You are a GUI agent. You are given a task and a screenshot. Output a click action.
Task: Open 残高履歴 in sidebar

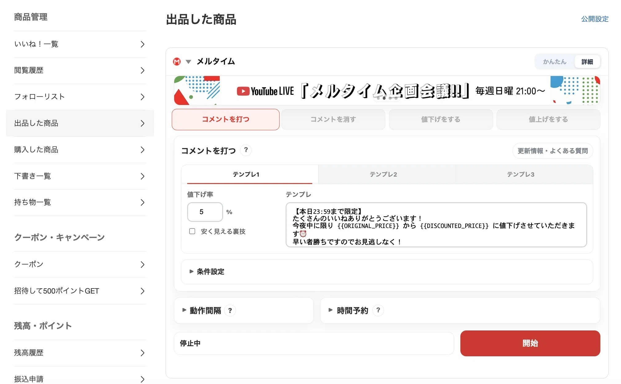(x=80, y=353)
